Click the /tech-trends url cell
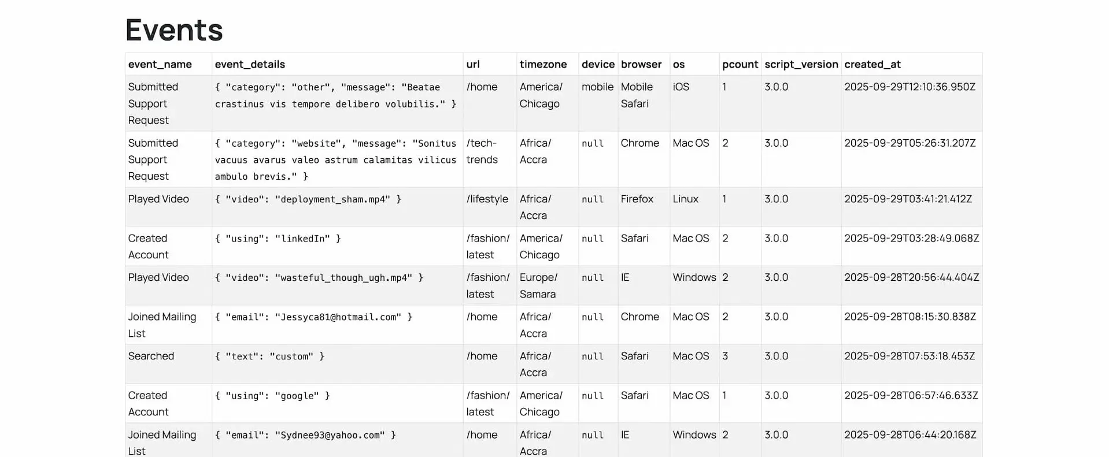 (482, 151)
